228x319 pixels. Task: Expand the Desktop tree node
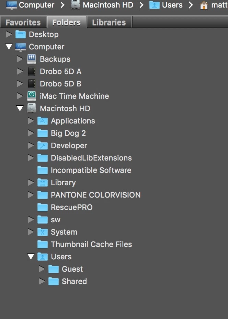[x=9, y=34]
